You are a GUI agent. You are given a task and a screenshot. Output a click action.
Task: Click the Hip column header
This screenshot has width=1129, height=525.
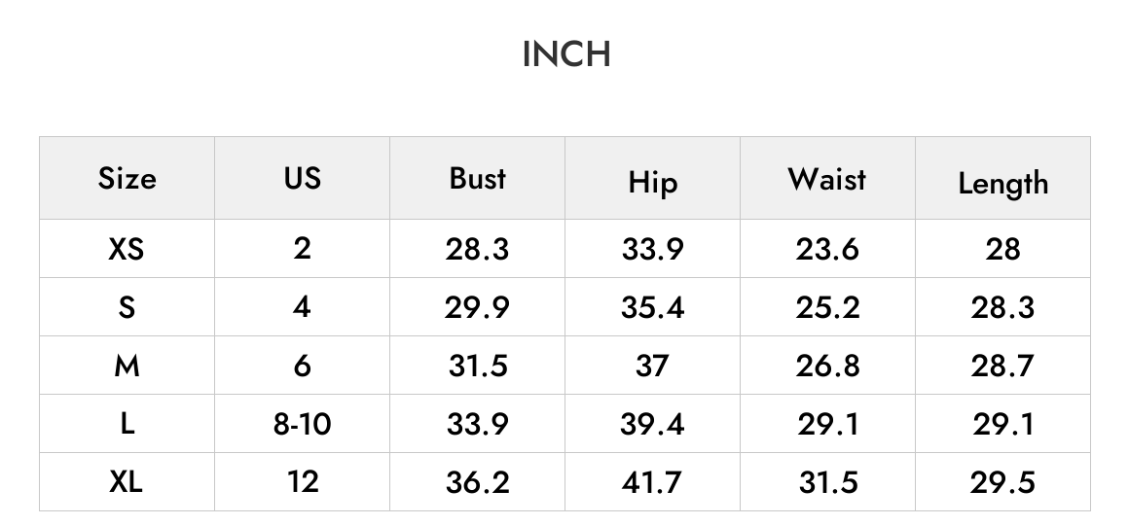[x=652, y=182]
